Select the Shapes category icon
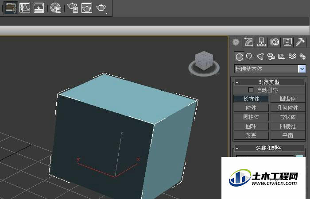The width and height of the screenshot is (310, 199). pos(250,57)
